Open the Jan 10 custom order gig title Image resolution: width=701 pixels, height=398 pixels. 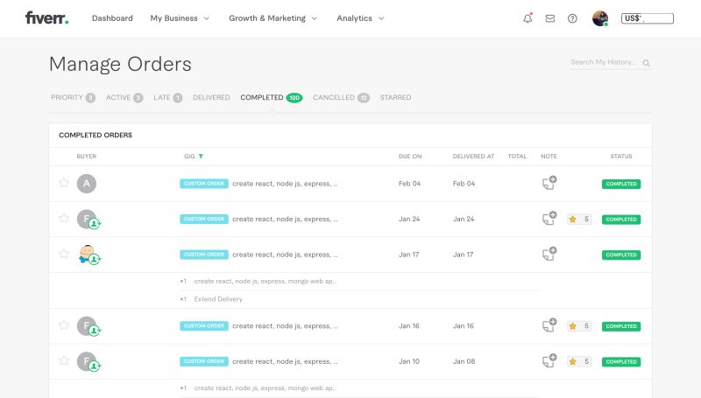[285, 361]
